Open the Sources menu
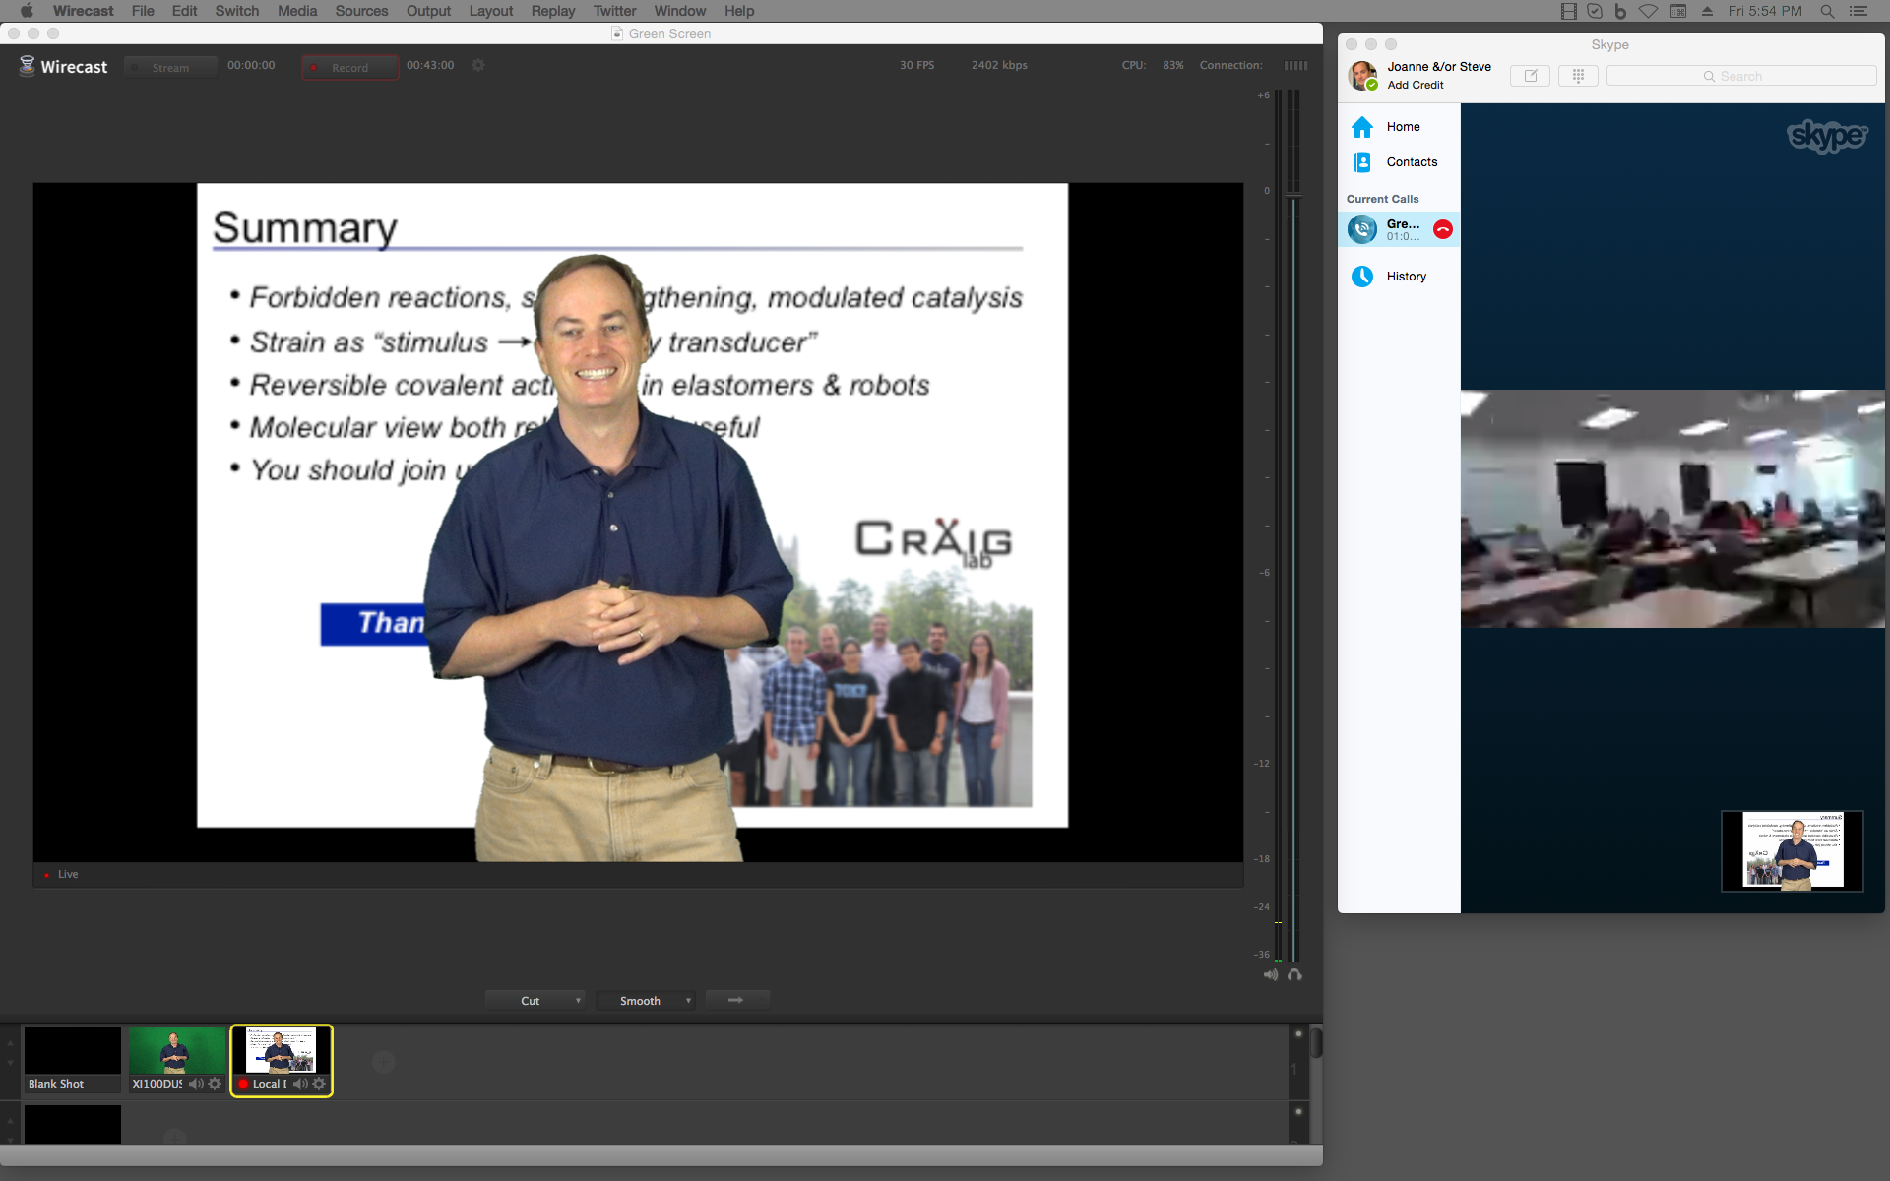This screenshot has width=1890, height=1181. (361, 11)
